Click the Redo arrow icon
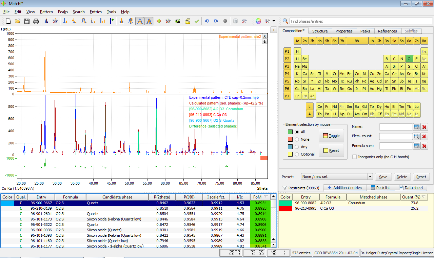This screenshot has height=258, width=434. 216,21
